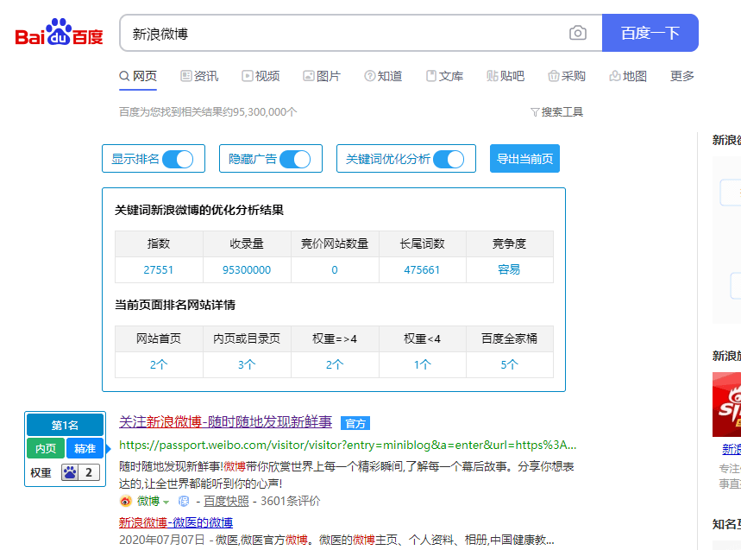The image size is (741, 550).
Task: Toggle the 隐藏广告 switch
Action: [x=295, y=159]
